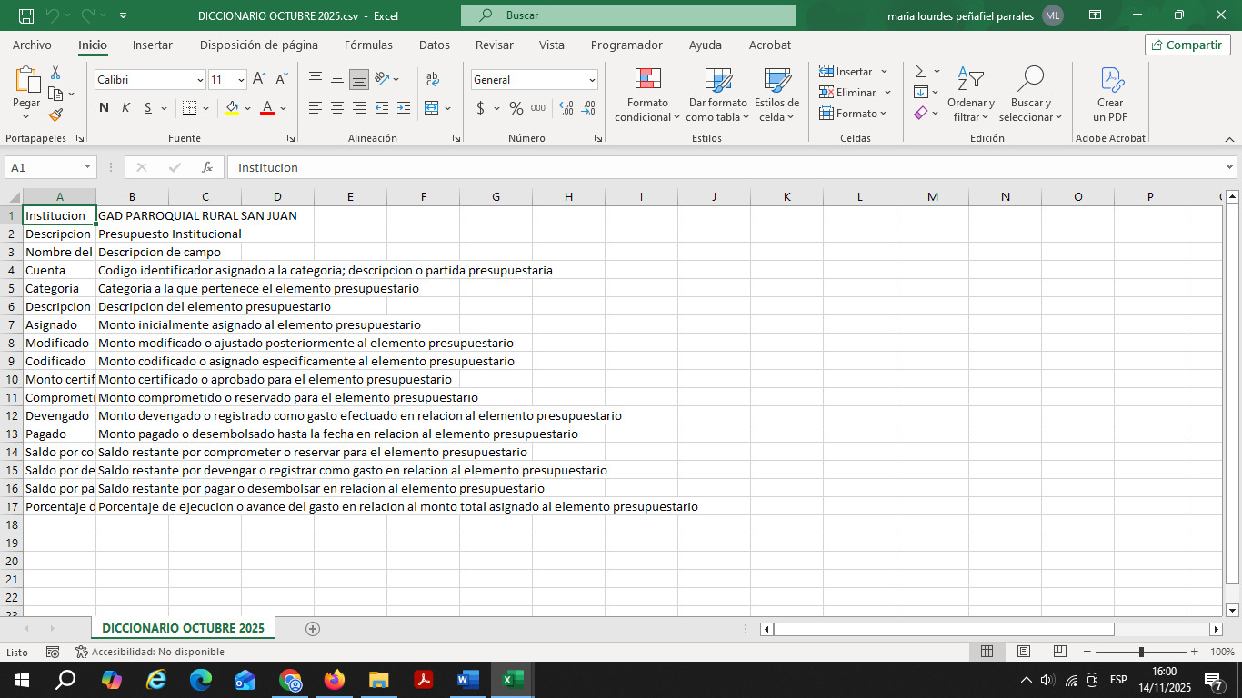Screen dimensions: 1242x698
Task: Expand the General number format dropdown
Action: (593, 80)
